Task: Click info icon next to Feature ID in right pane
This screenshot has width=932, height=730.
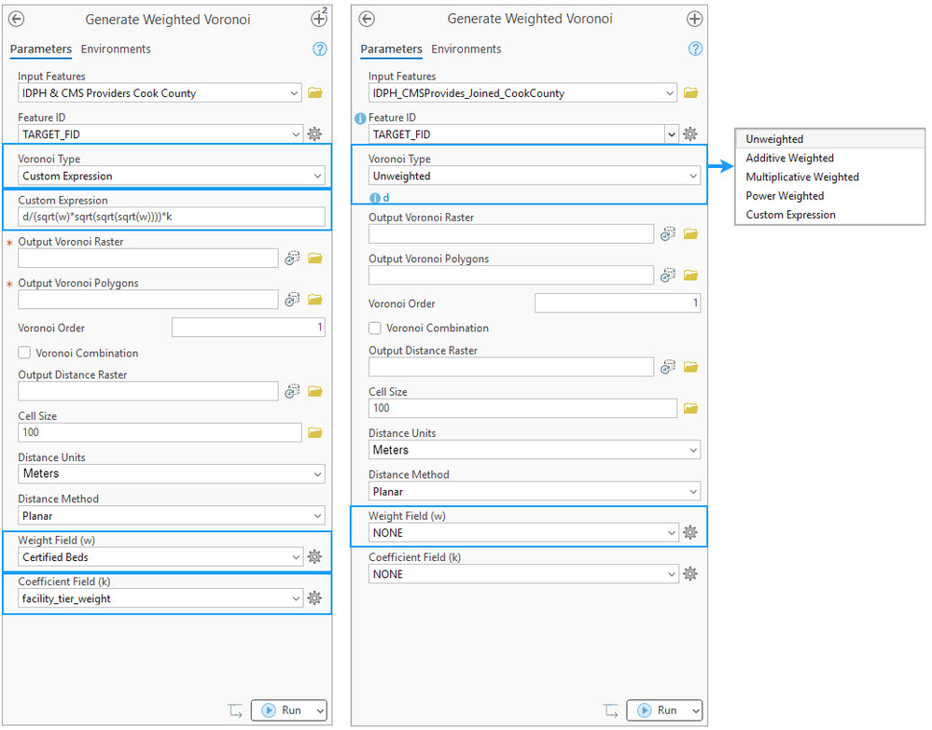Action: click(x=360, y=119)
